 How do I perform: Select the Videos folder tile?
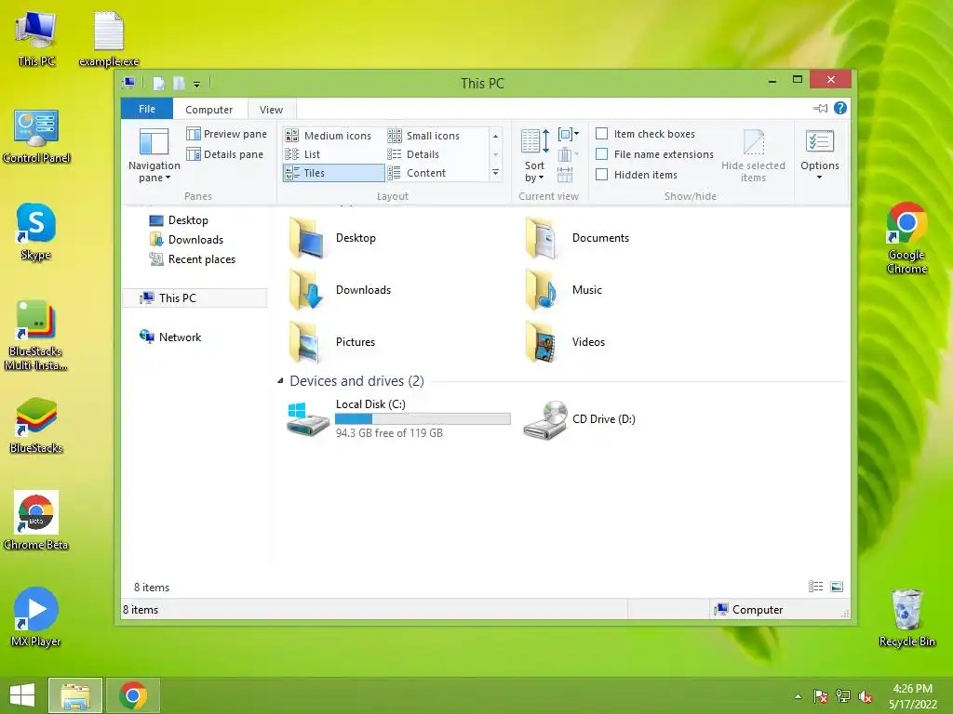click(x=565, y=342)
